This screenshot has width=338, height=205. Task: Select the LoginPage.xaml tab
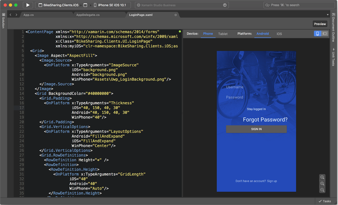tap(140, 15)
